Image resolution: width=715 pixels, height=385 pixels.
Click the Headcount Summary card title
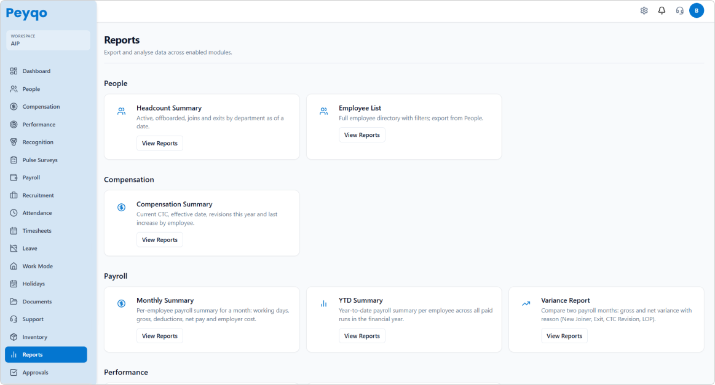pyautogui.click(x=168, y=108)
